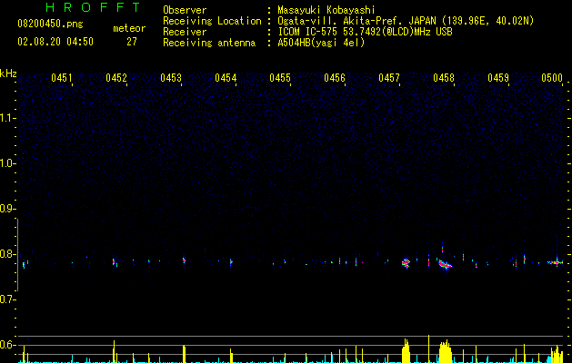Click the 0453 time marker
This screenshot has width=572, height=363.
(x=171, y=78)
